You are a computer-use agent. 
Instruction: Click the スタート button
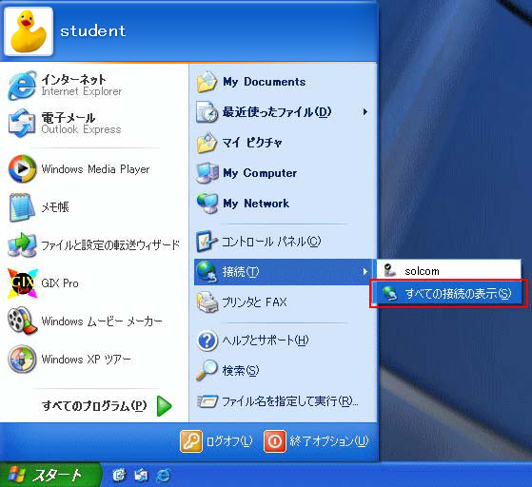[50, 475]
